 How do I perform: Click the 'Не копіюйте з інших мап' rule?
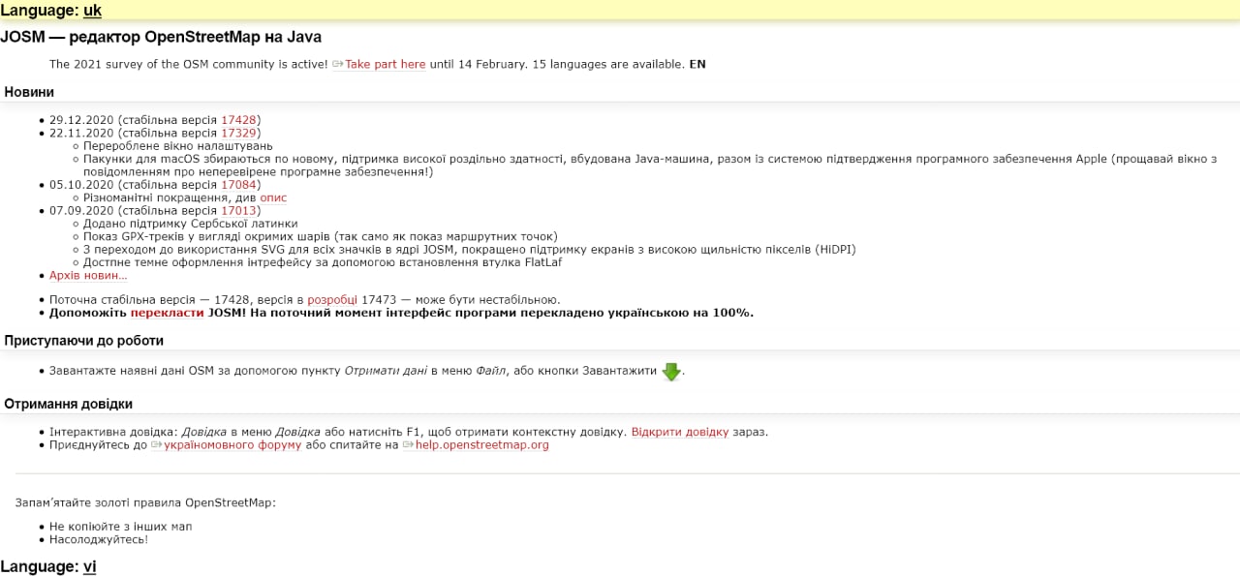pyautogui.click(x=121, y=527)
